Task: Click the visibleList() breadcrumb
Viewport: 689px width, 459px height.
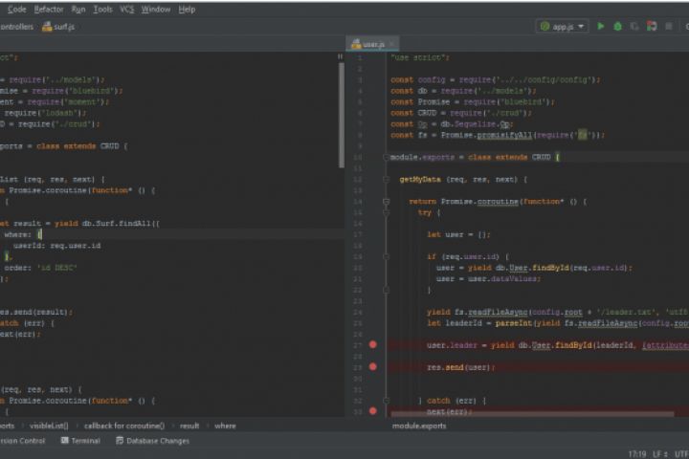Action: 49,426
